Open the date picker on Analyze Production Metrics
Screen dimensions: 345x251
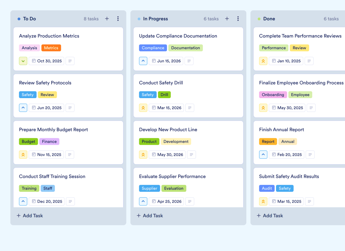(46, 61)
